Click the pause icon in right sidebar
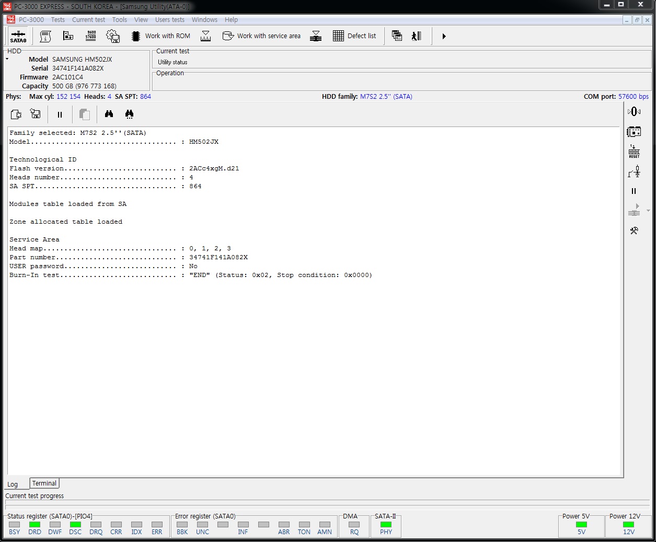 coord(634,191)
